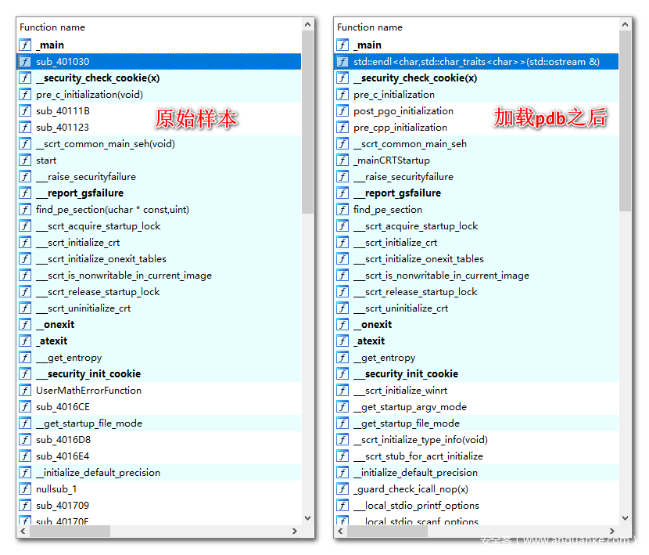Click right arrow of left panel's horizontal scrollbar
649x555 pixels.
(x=295, y=532)
